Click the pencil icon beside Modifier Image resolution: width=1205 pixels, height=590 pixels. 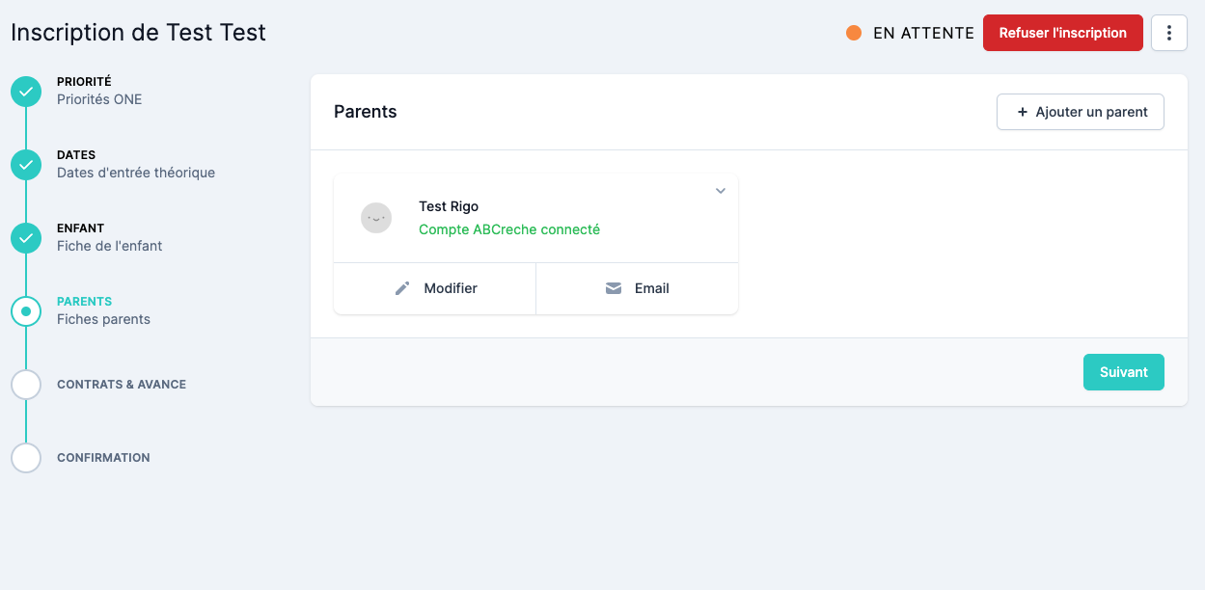click(402, 288)
